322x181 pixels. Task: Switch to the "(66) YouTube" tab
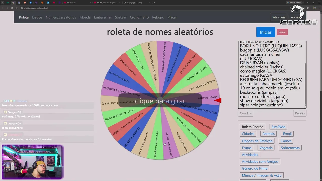pos(77,3)
